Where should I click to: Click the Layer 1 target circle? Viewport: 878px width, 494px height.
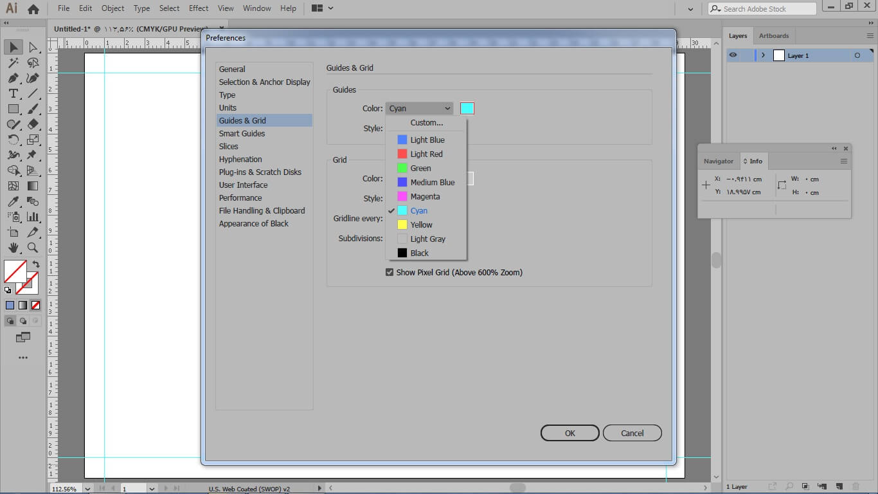coord(857,56)
